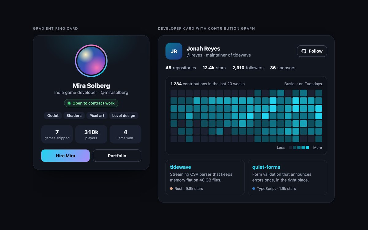Screen dimensions: 368x230
Task: Click Developer Card with Contribution Graph heading
Action: [x=206, y=29]
